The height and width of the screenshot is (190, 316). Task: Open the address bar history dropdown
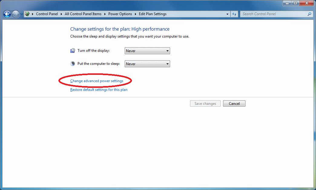pos(227,14)
